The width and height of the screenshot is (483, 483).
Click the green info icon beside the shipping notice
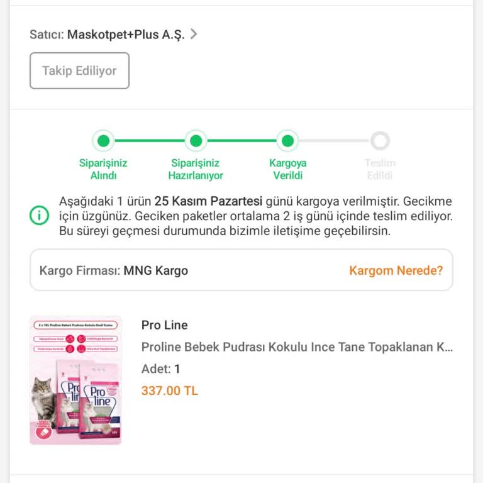click(40, 216)
